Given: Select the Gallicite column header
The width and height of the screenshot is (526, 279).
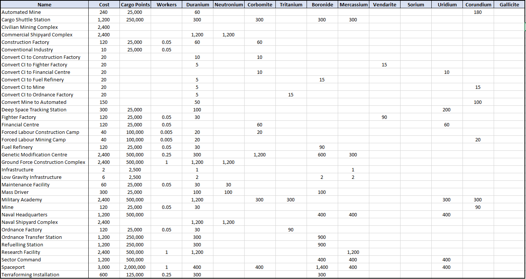Looking at the screenshot, I should tap(509, 4).
